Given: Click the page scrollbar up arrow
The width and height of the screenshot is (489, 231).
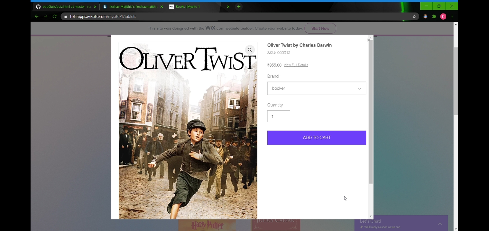Looking at the screenshot, I should 456,24.
